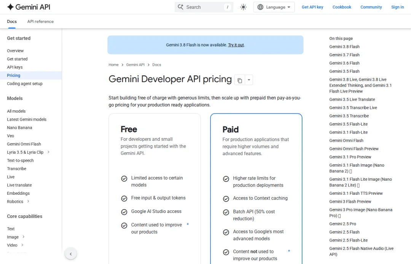This screenshot has height=264, width=411.
Task: Click the search sparkle icon
Action: [180, 7]
